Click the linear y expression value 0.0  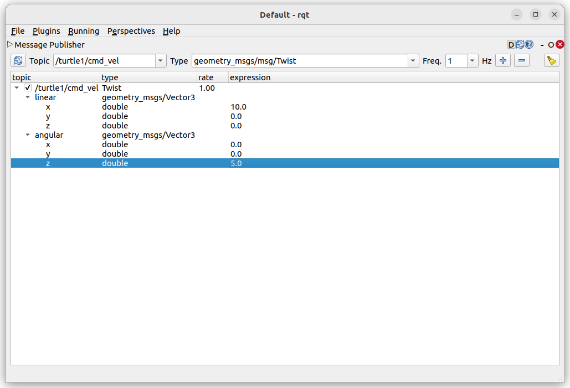[237, 116]
